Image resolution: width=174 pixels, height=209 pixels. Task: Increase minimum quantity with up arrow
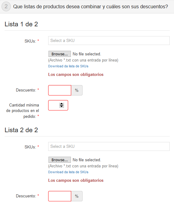(61, 104)
